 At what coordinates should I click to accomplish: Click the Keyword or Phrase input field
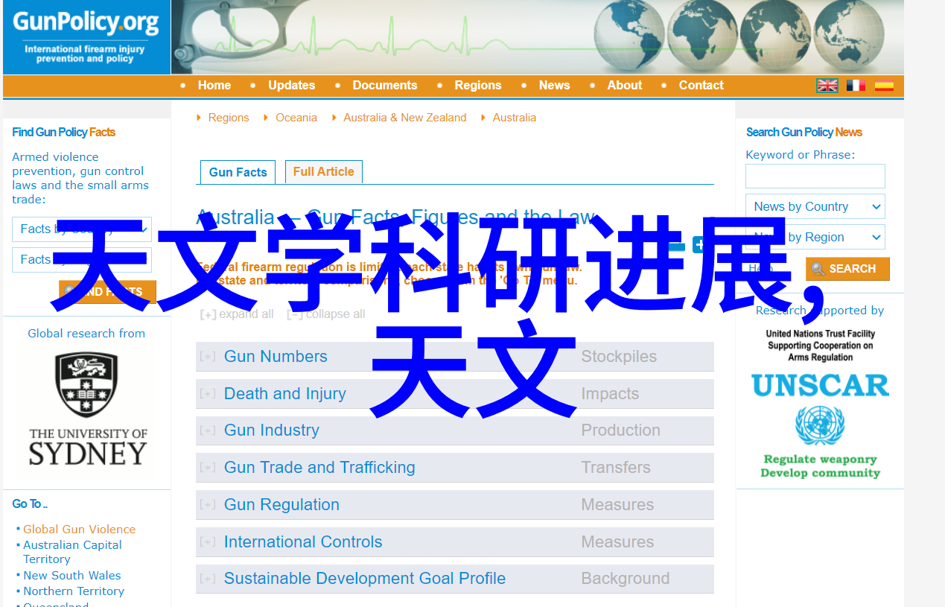[815, 177]
